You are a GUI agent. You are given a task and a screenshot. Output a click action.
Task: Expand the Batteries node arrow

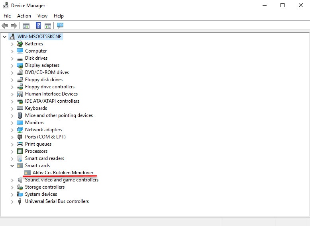coord(12,44)
